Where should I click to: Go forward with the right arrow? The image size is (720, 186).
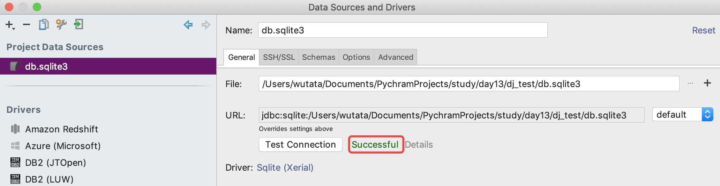206,25
